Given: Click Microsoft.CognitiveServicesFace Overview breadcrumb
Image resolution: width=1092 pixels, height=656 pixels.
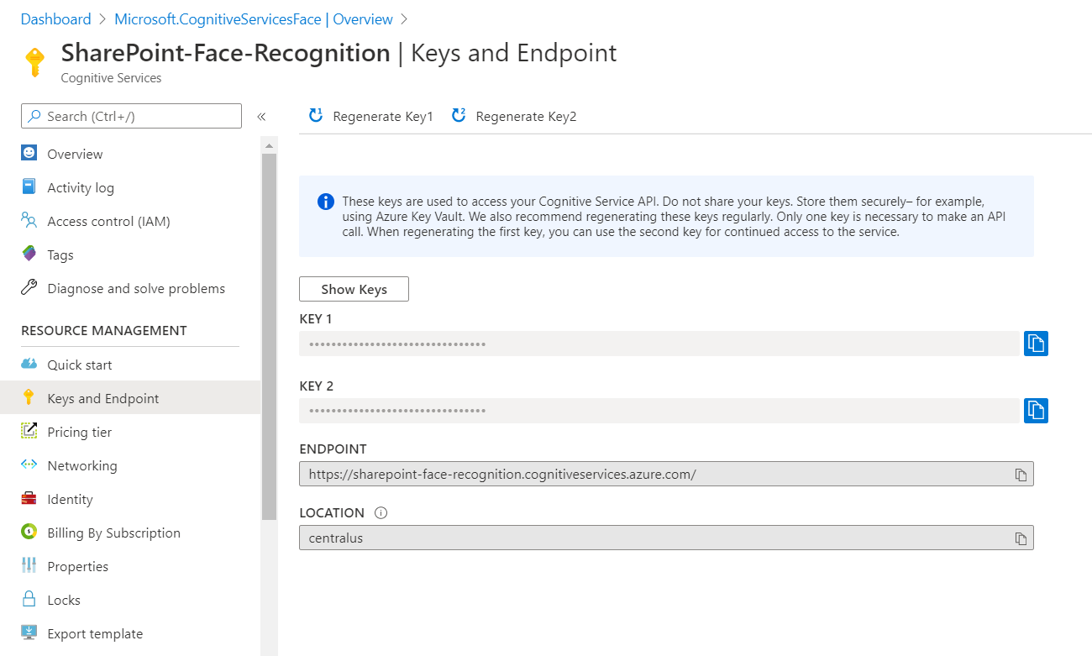Looking at the screenshot, I should pyautogui.click(x=253, y=19).
